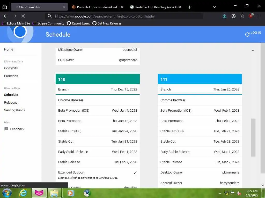Open the downloads panel icon
Viewport: 265px width, 198px height.
tap(224, 16)
